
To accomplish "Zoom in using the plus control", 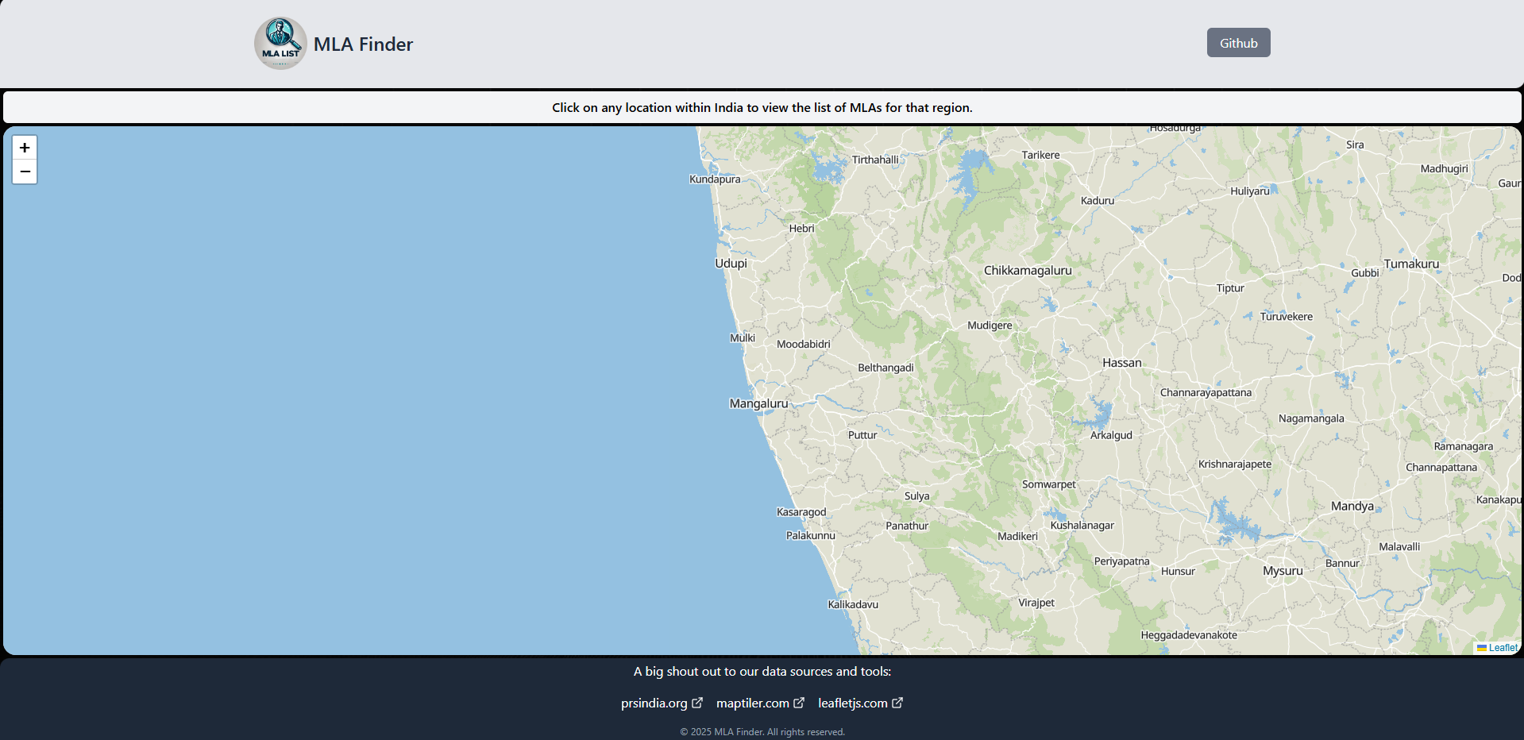I will point(25,147).
